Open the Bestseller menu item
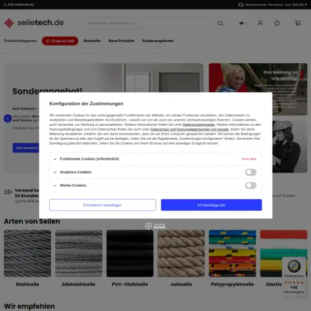This screenshot has width=311, height=311. point(92,41)
